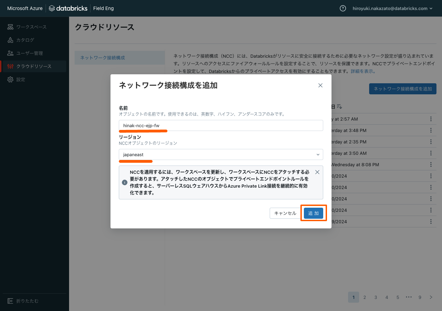
Task: Select current pagination page 1
Action: [x=354, y=297]
